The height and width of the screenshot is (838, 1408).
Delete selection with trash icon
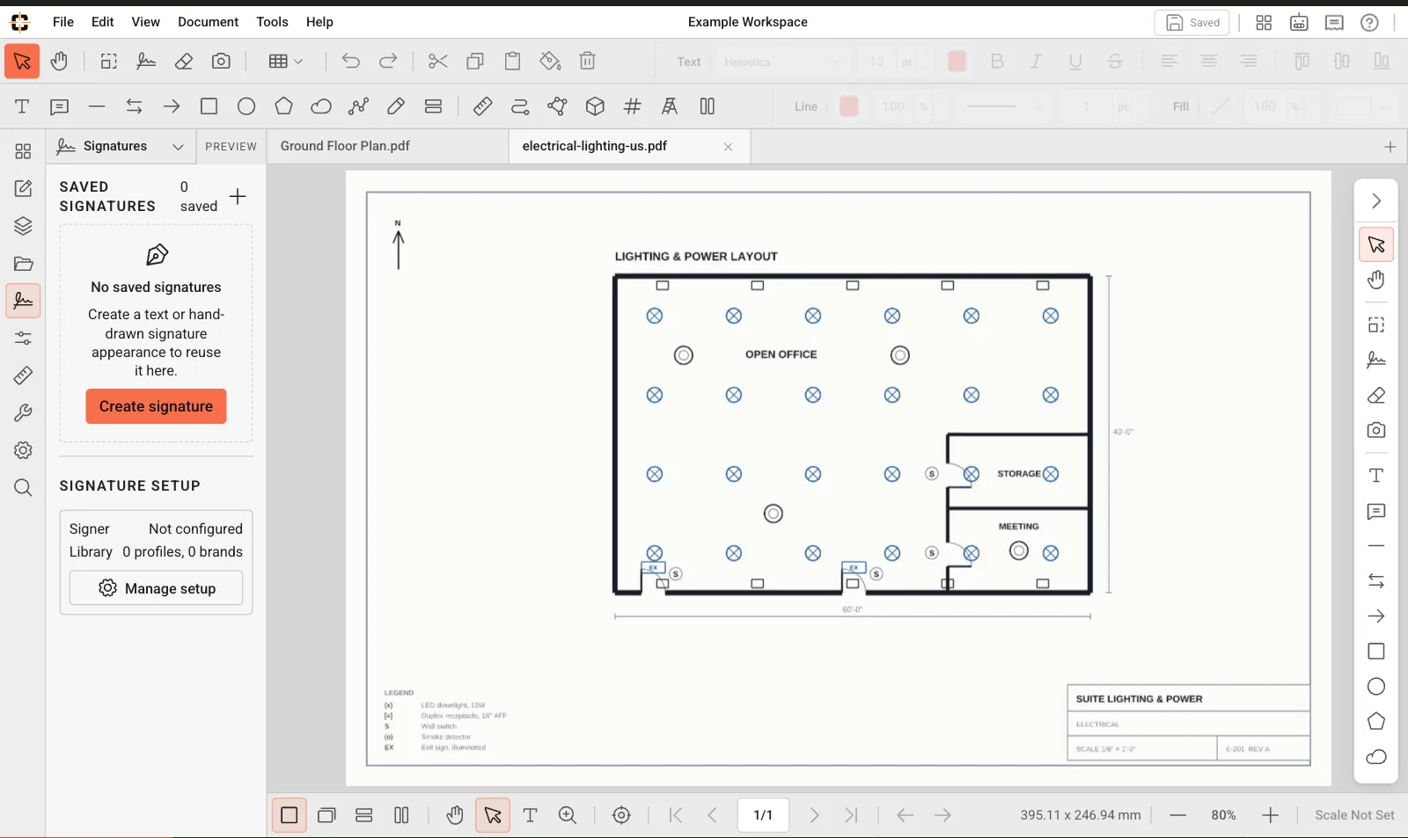pos(588,62)
